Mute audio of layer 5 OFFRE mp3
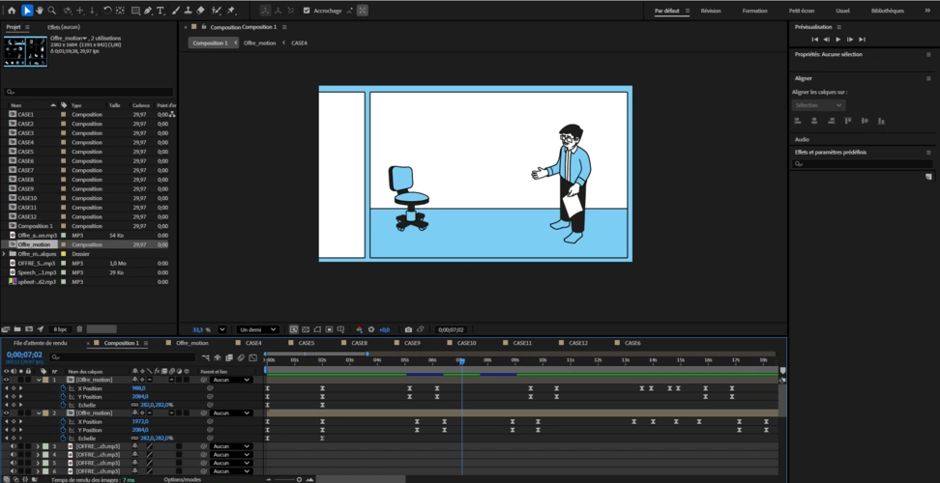The width and height of the screenshot is (940, 483). point(14,463)
